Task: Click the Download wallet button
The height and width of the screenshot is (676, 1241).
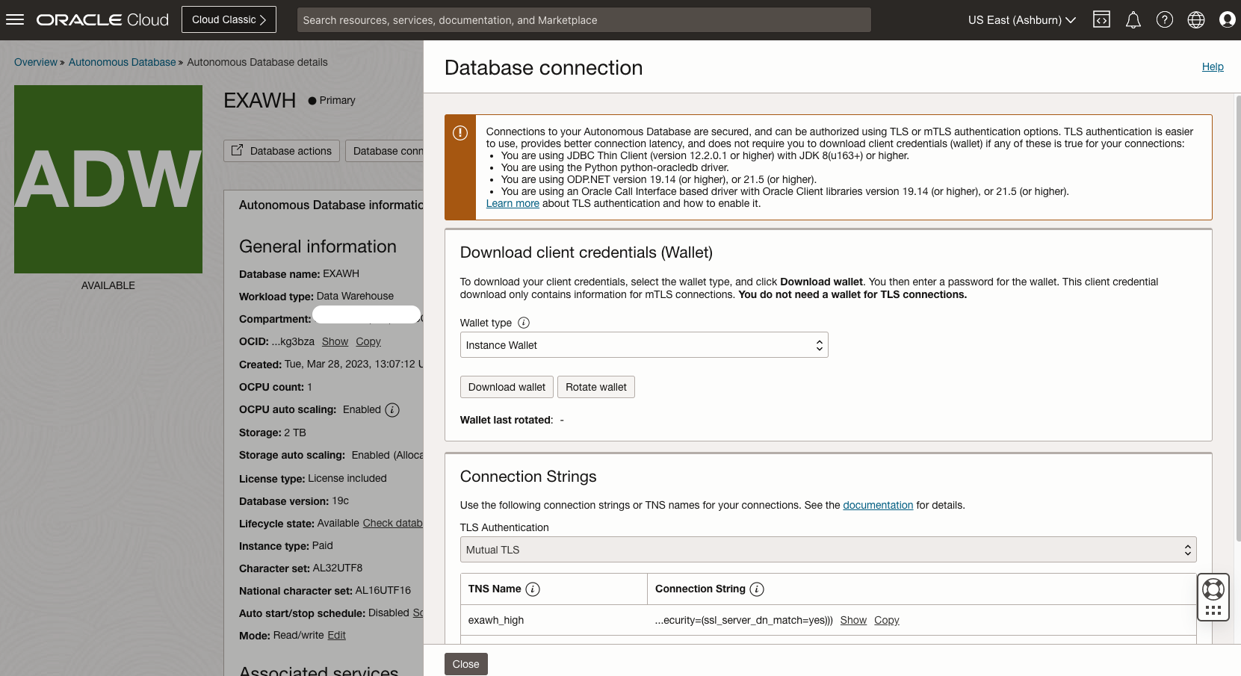Action: point(507,387)
